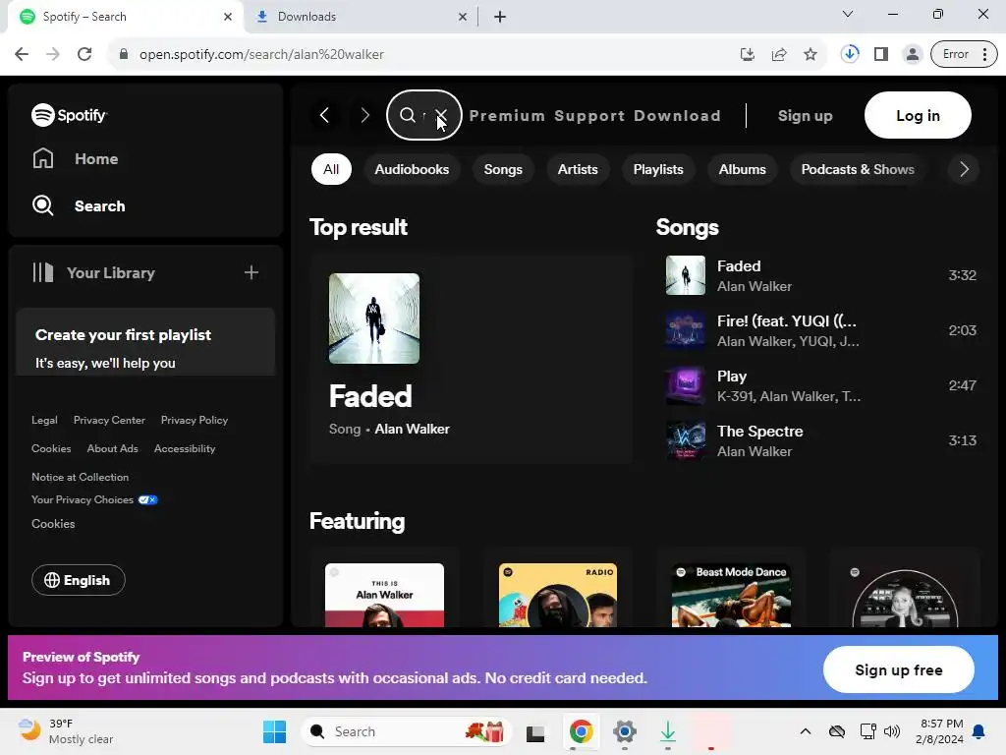Screen dimensions: 1006x755
Task: Show hidden system tray icons
Action: tap(806, 731)
